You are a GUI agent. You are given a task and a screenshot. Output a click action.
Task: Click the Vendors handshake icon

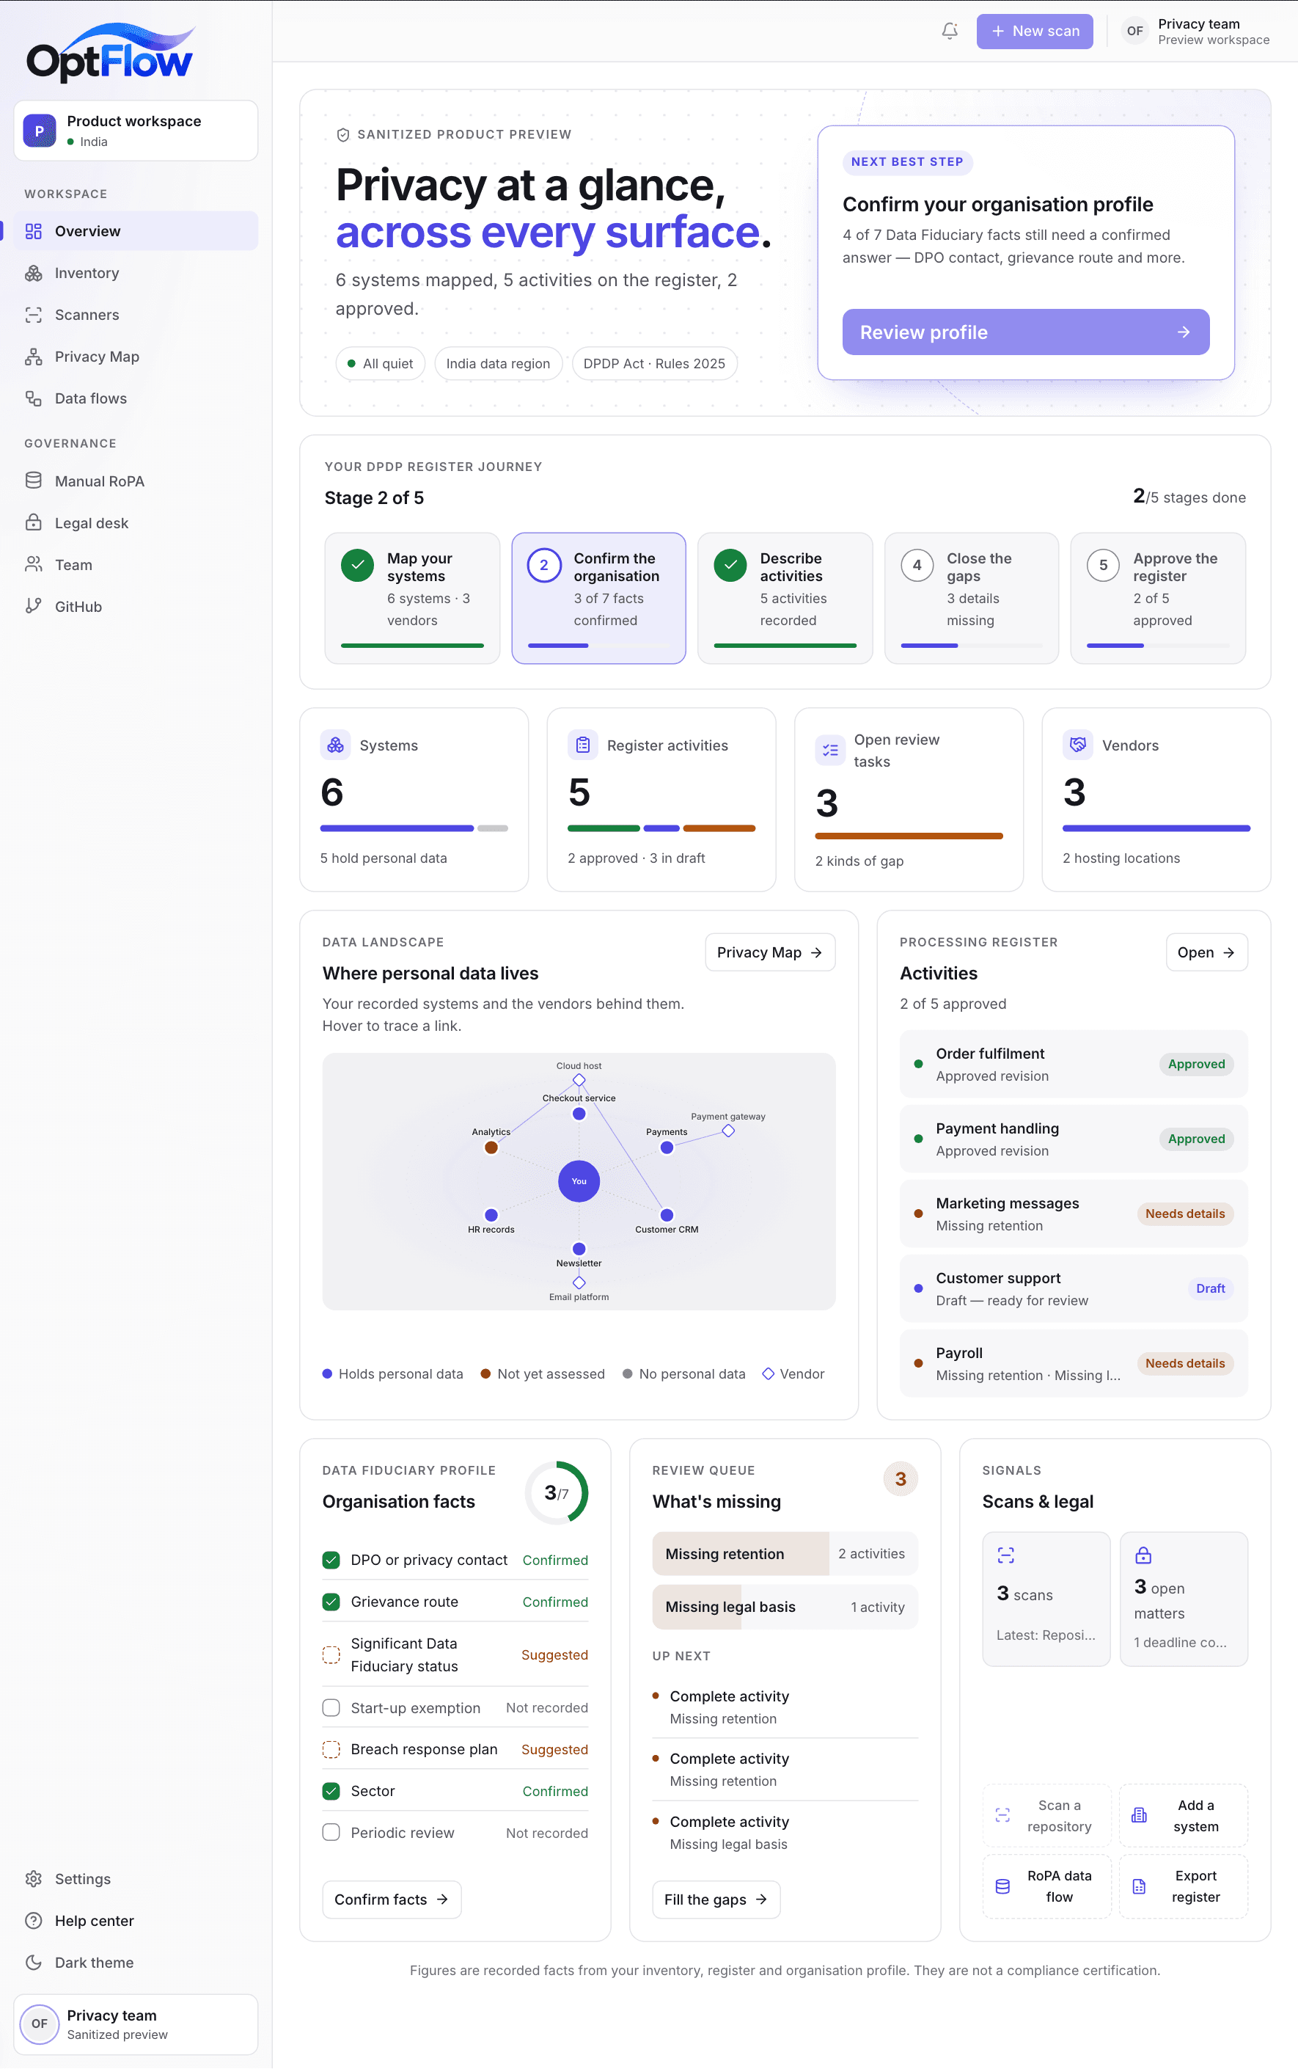(x=1077, y=745)
